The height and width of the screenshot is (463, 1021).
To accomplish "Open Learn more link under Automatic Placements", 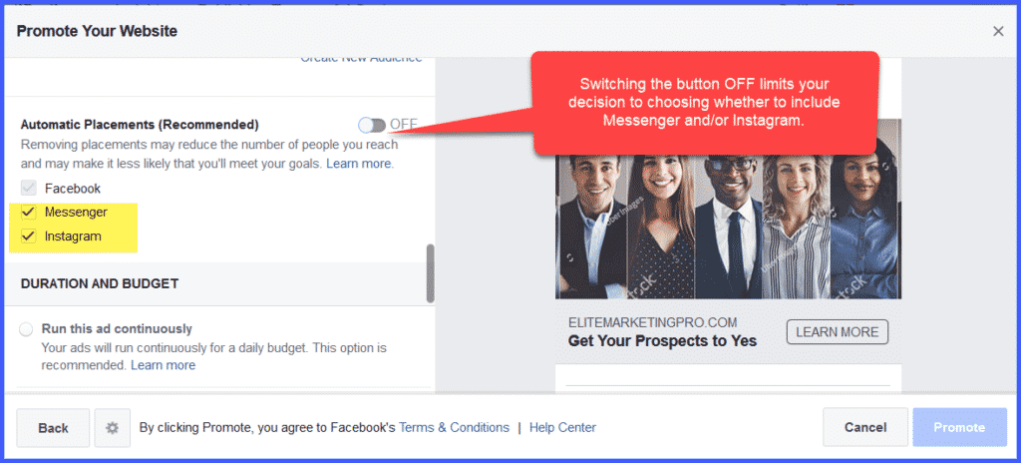I will (x=359, y=164).
